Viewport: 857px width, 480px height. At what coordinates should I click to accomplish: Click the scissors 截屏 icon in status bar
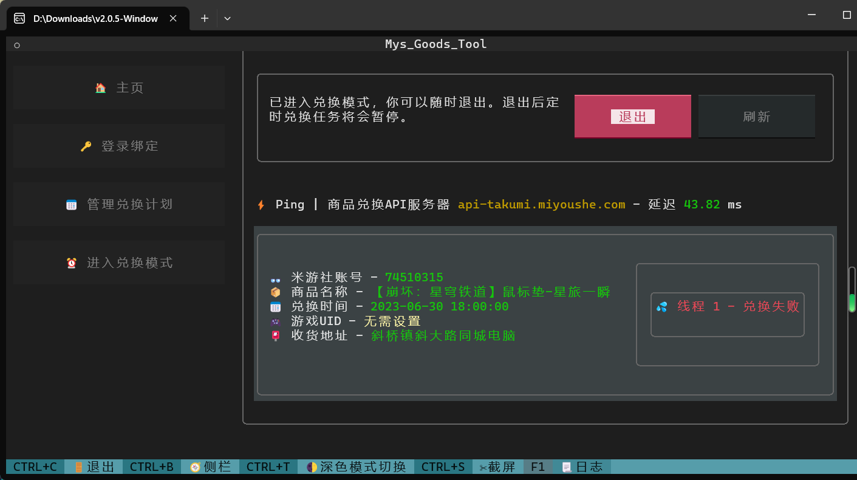click(x=483, y=467)
